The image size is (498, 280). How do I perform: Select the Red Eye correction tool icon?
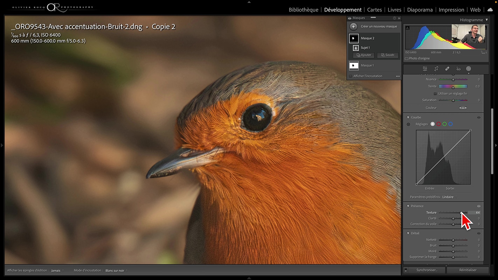(x=458, y=69)
